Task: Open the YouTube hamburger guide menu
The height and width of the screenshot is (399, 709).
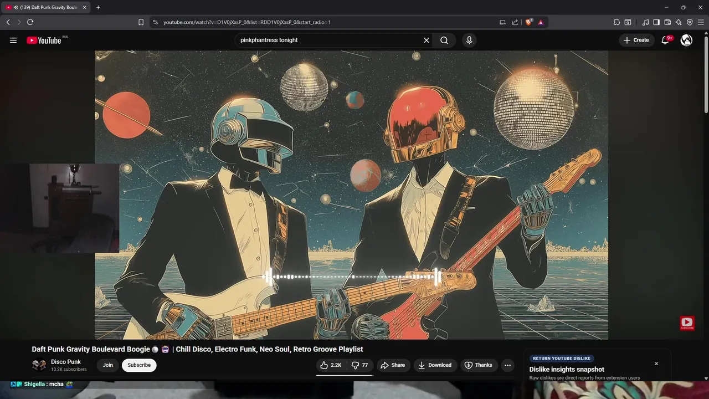Action: [13, 40]
